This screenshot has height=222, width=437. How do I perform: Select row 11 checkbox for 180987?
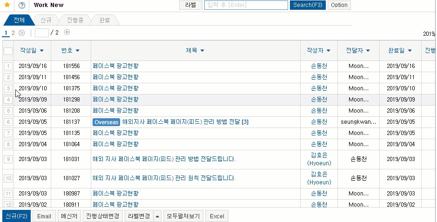point(8,194)
